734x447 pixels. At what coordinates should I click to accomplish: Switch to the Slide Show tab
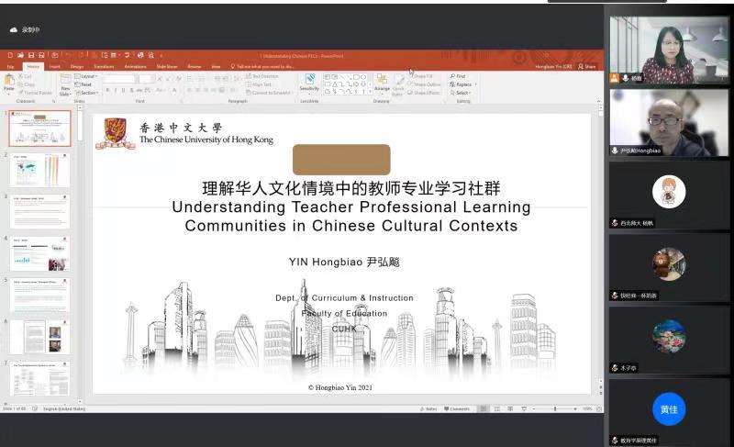coord(167,66)
